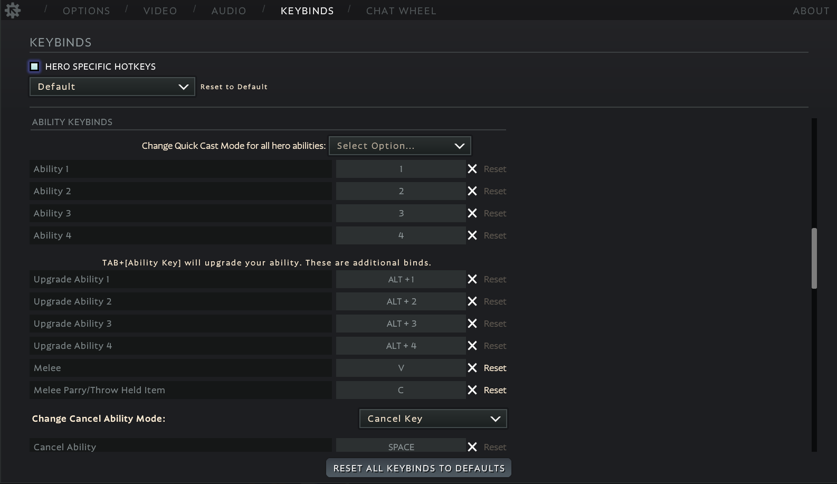Clear the Ability 3 keybind with X
This screenshot has height=484, width=837.
[x=472, y=213]
